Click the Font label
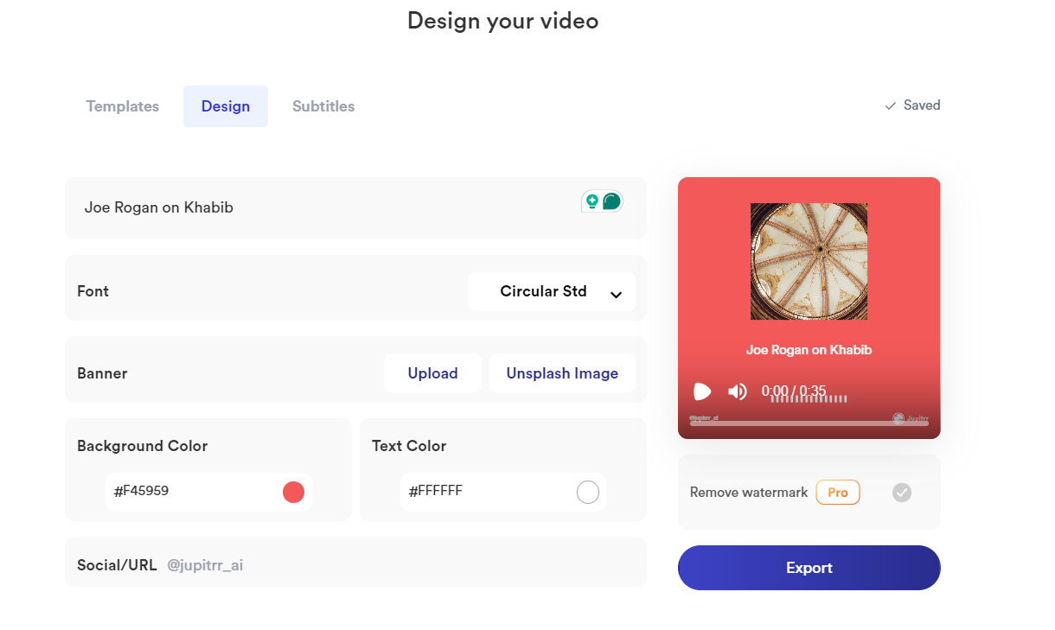The height and width of the screenshot is (630, 1055). tap(93, 291)
